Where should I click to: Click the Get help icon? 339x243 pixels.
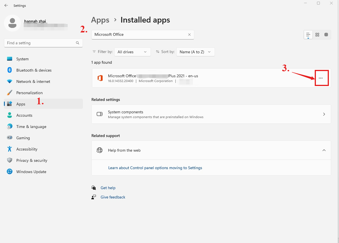pyautogui.click(x=94, y=188)
